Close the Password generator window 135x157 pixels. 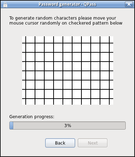coord(129,4)
